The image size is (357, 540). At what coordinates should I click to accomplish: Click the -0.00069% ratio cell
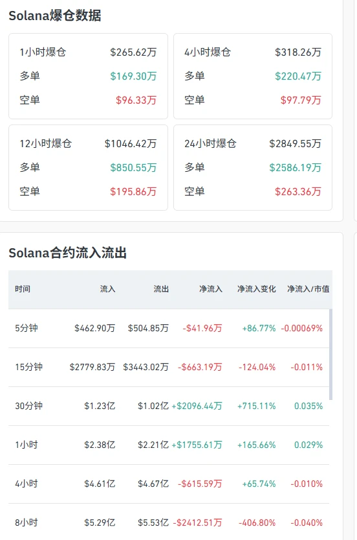coord(301,328)
